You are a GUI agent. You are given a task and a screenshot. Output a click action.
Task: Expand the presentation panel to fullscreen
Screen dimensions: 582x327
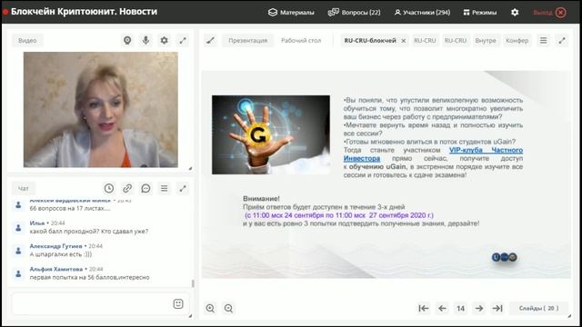tap(562, 40)
